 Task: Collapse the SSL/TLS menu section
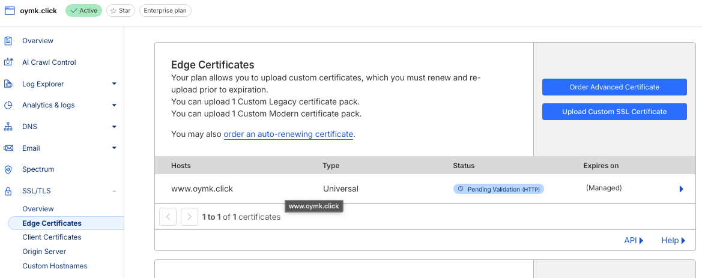114,191
